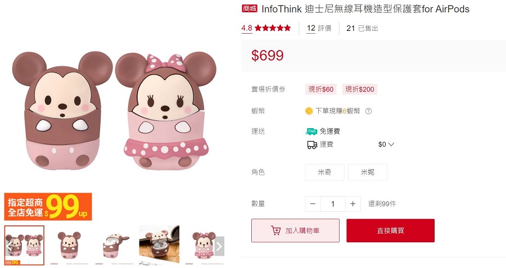Claim the 現折$60 voucher
This screenshot has width=506, height=268.
[x=321, y=89]
